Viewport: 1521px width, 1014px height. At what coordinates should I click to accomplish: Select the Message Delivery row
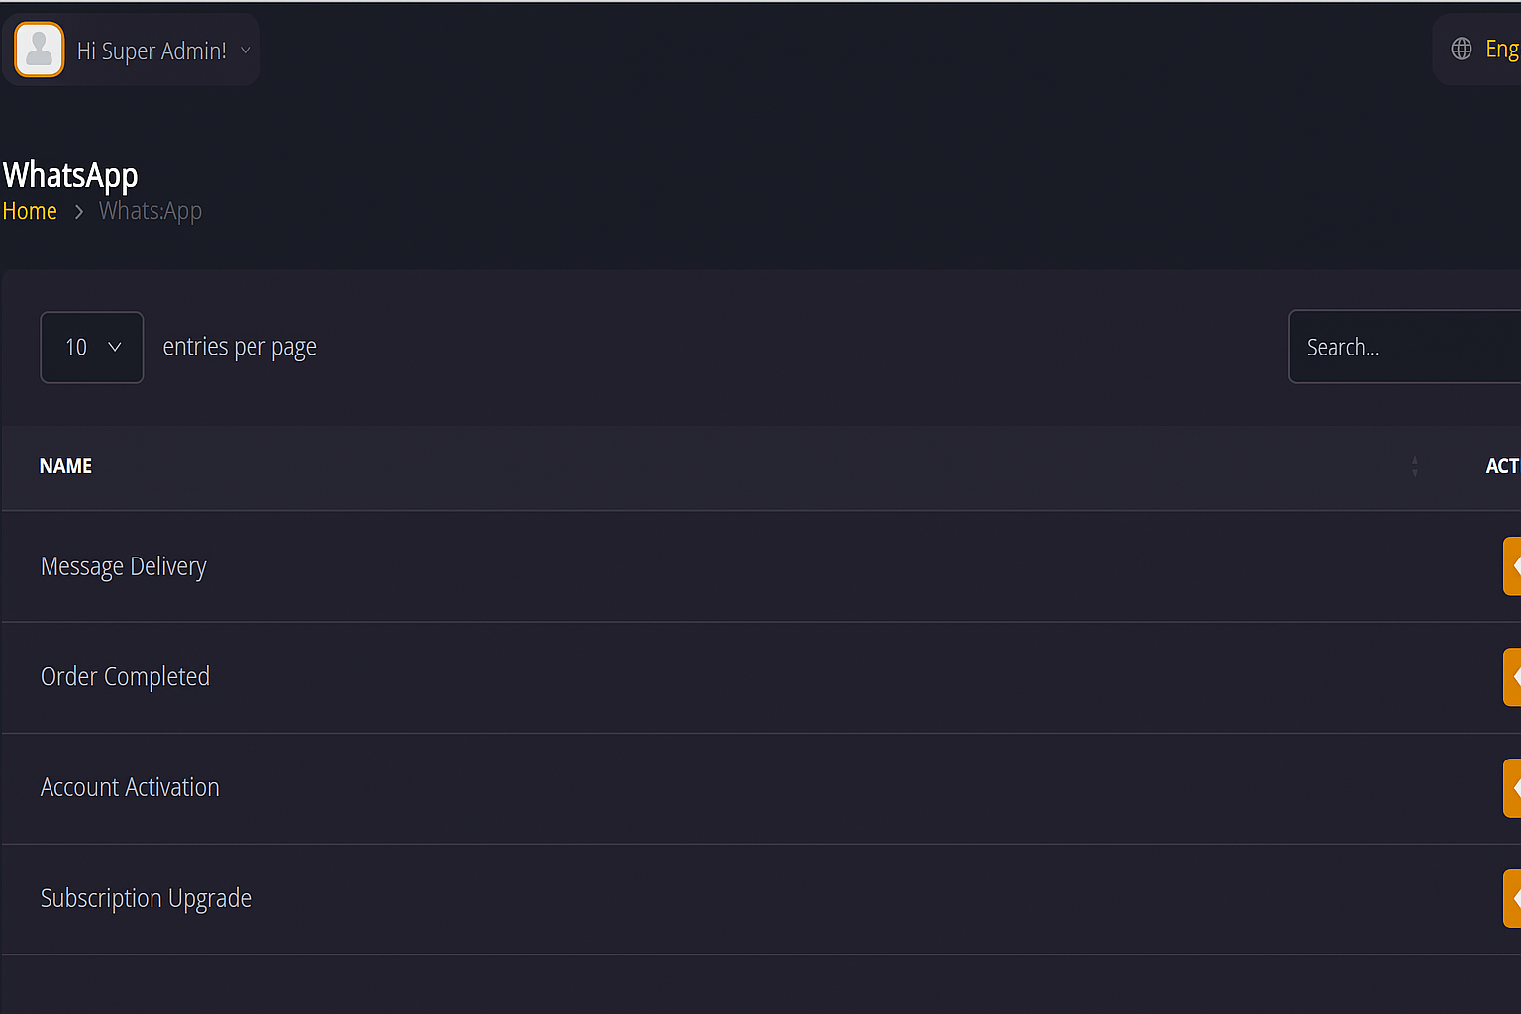tap(124, 566)
